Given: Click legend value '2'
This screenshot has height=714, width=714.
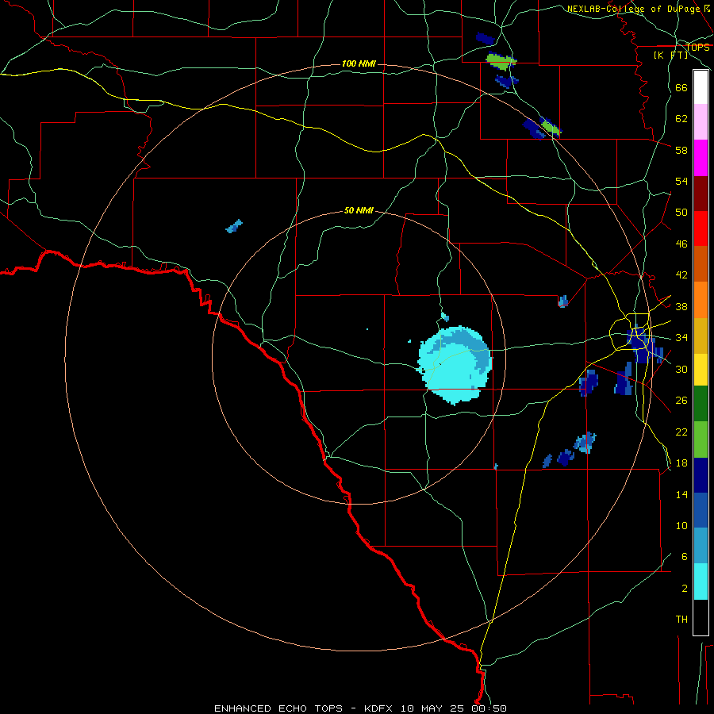Looking at the screenshot, I should [685, 589].
